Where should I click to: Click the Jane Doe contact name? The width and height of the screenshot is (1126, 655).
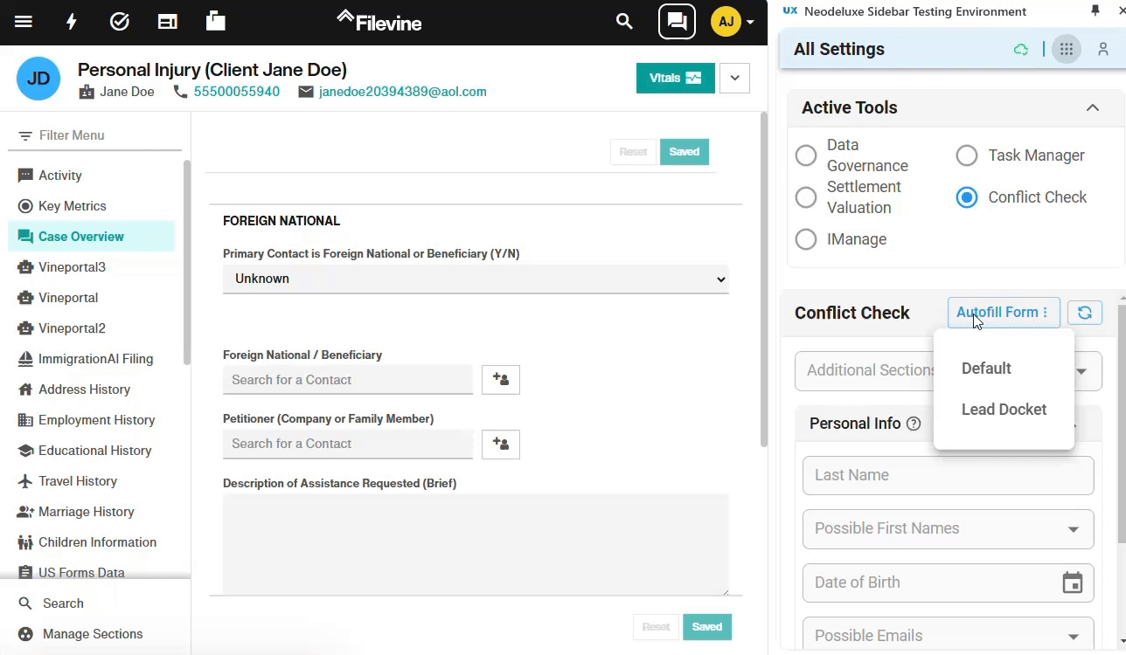[x=127, y=92]
